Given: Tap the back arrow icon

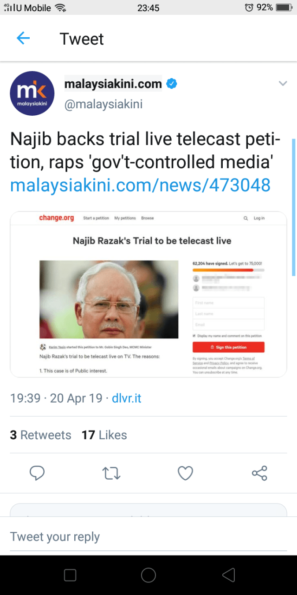Looking at the screenshot, I should tap(23, 39).
